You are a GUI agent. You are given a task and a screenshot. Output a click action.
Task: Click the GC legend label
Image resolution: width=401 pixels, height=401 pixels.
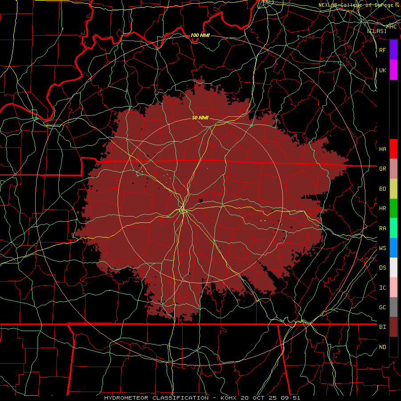pyautogui.click(x=382, y=307)
